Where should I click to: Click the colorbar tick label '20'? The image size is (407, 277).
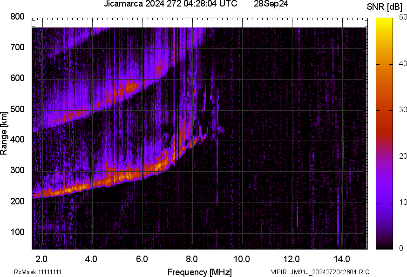[x=403, y=156]
